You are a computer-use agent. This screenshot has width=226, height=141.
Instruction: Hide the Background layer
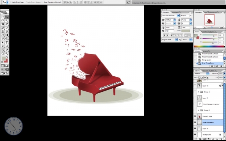[195, 135]
